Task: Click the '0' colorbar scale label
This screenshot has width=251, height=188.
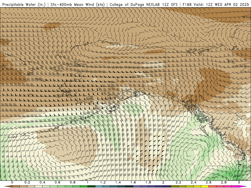Action: pos(12,182)
